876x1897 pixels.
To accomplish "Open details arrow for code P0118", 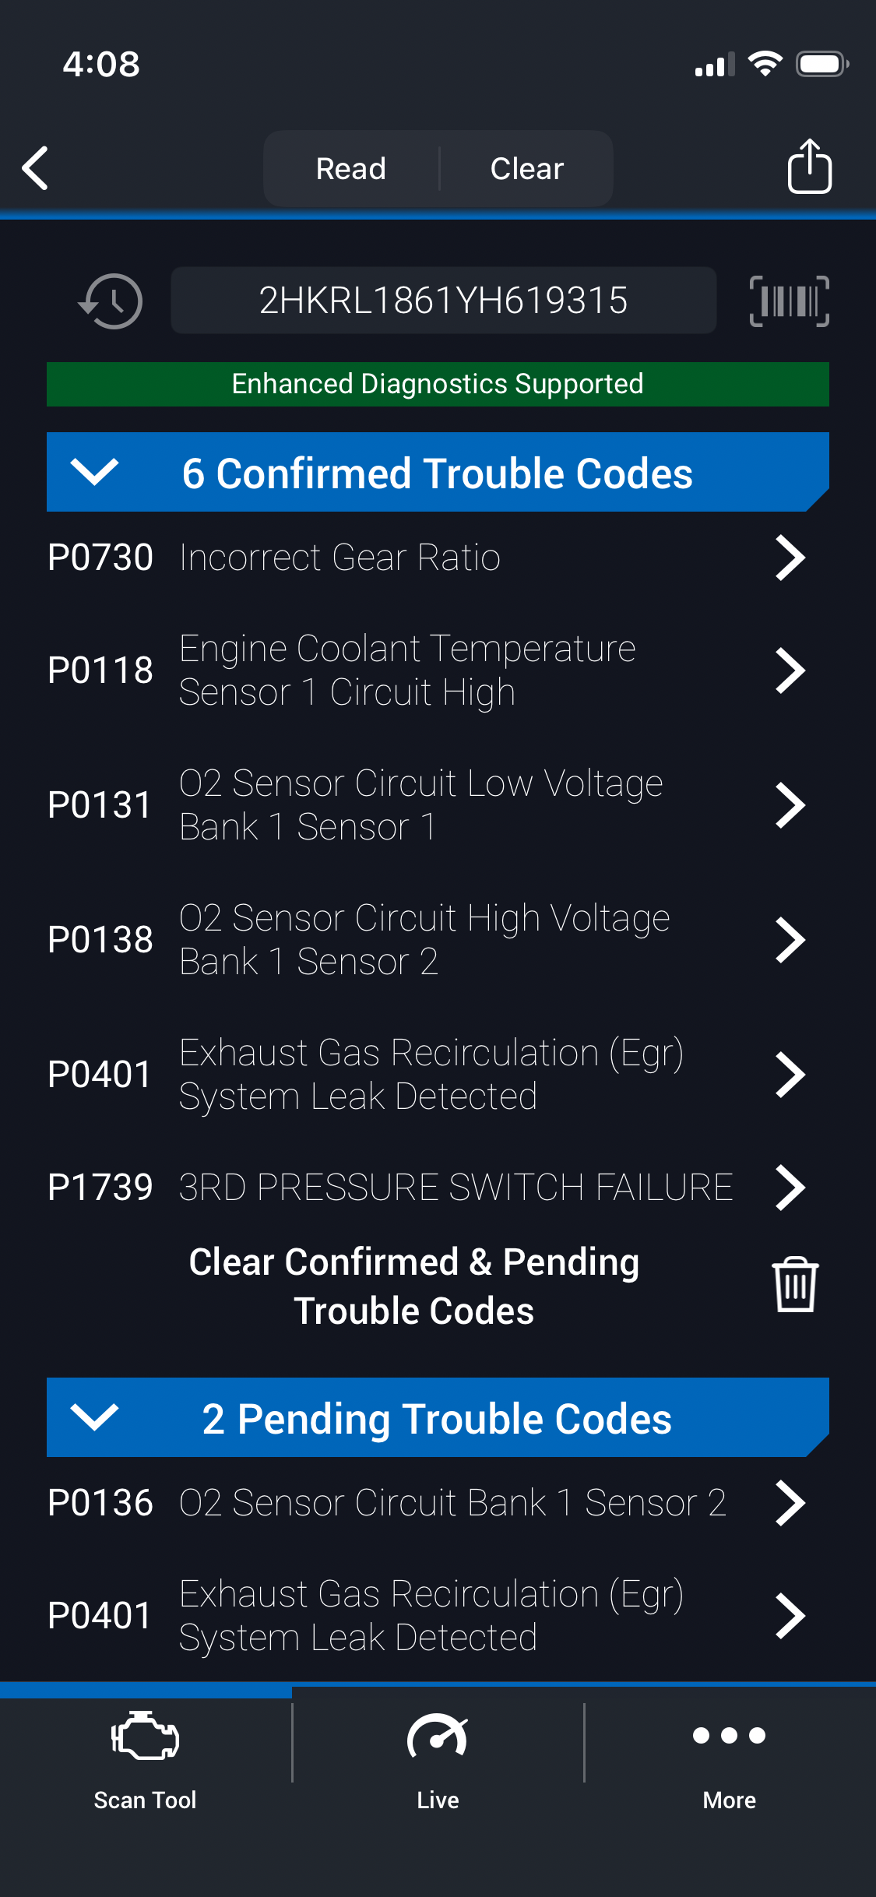I will [790, 670].
